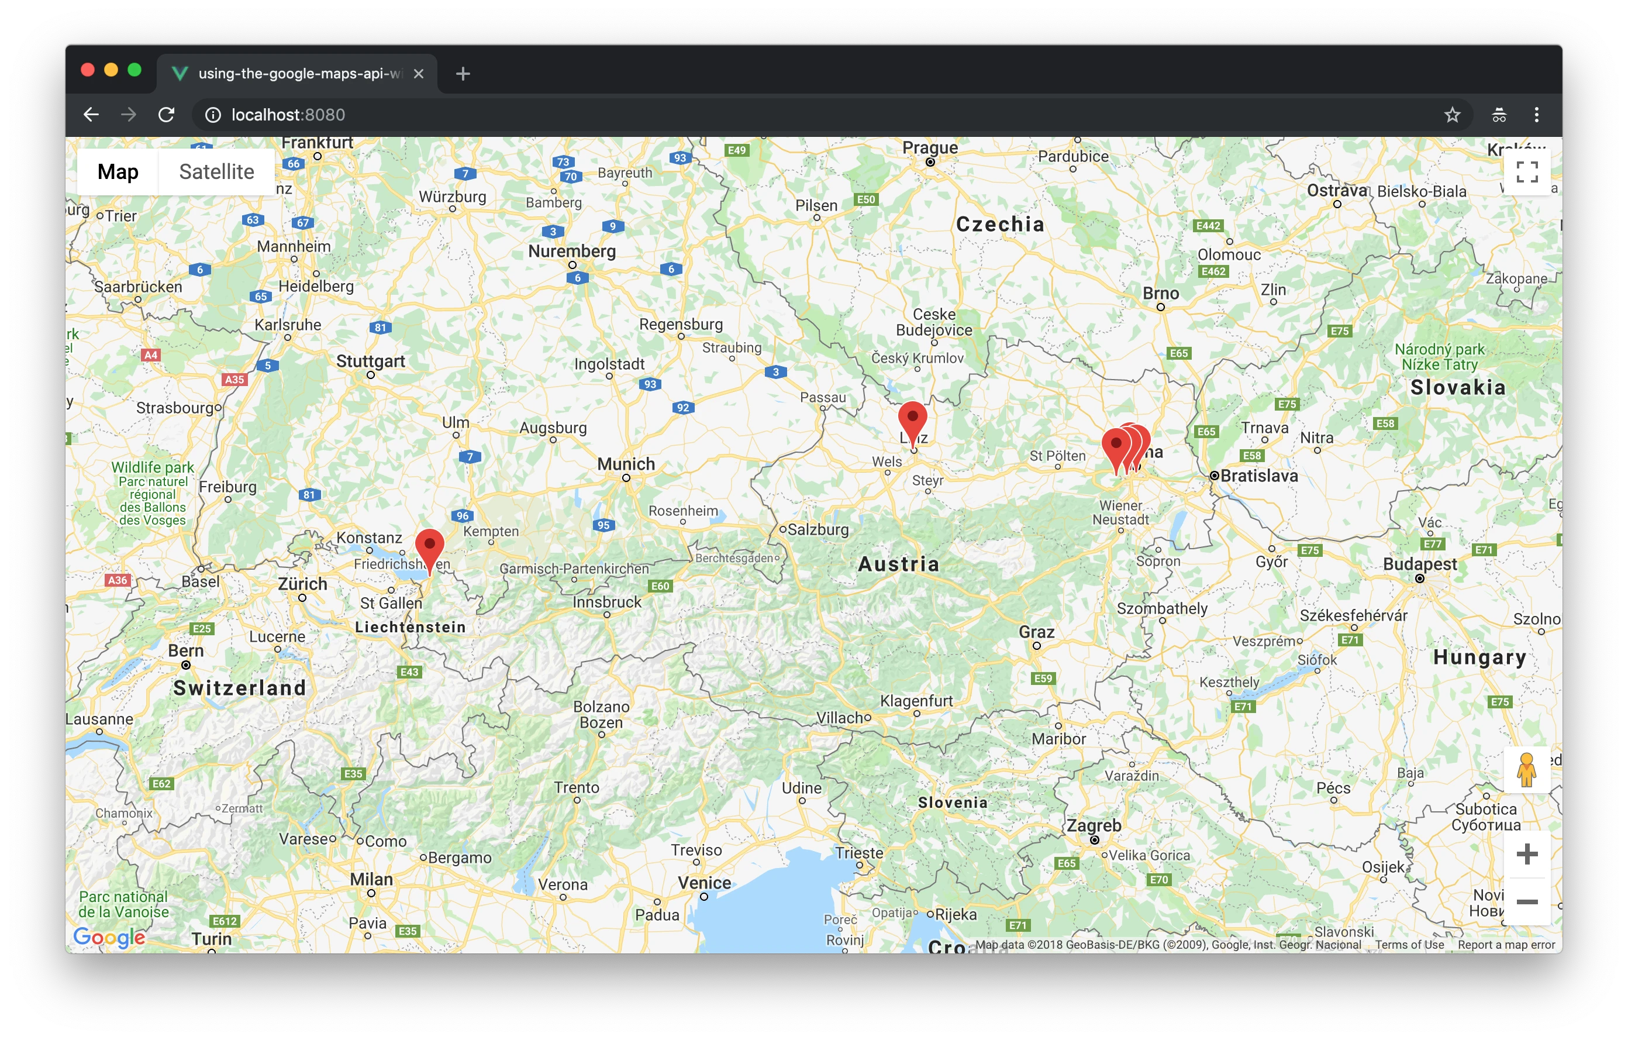Select the Map view type
1628x1040 pixels.
118,172
